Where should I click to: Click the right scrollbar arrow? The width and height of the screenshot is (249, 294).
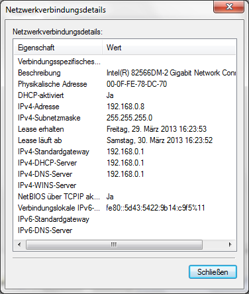[x=230, y=244]
